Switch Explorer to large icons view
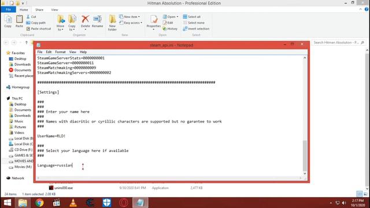Screen dimensions: 370x208 point(365,194)
